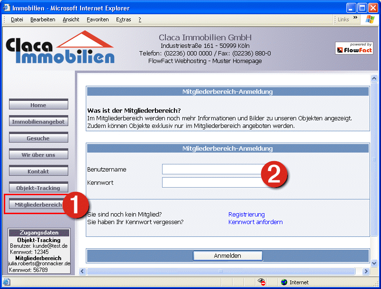
Task: Click the Internet zone globe icon
Action: (x=284, y=282)
